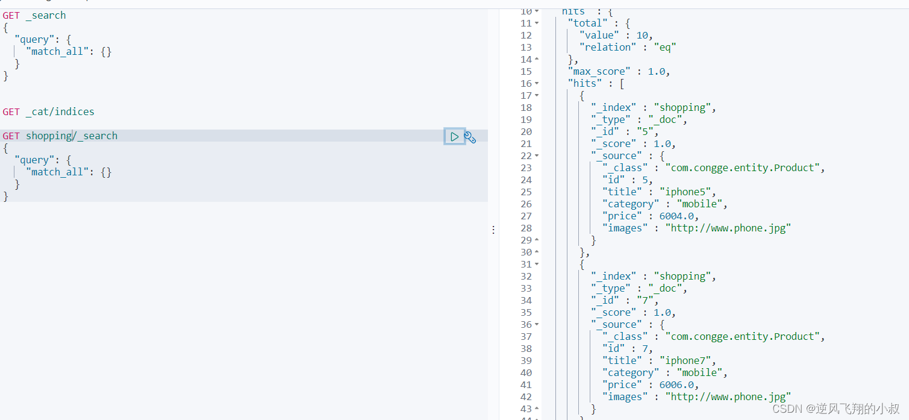Click the "max_score" : 1.0 line

(x=619, y=72)
